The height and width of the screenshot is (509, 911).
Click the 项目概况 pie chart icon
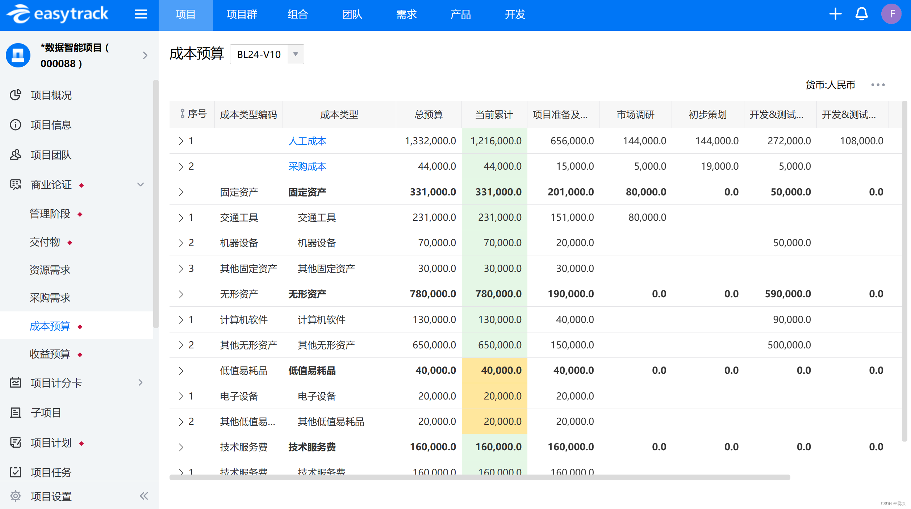pos(15,95)
